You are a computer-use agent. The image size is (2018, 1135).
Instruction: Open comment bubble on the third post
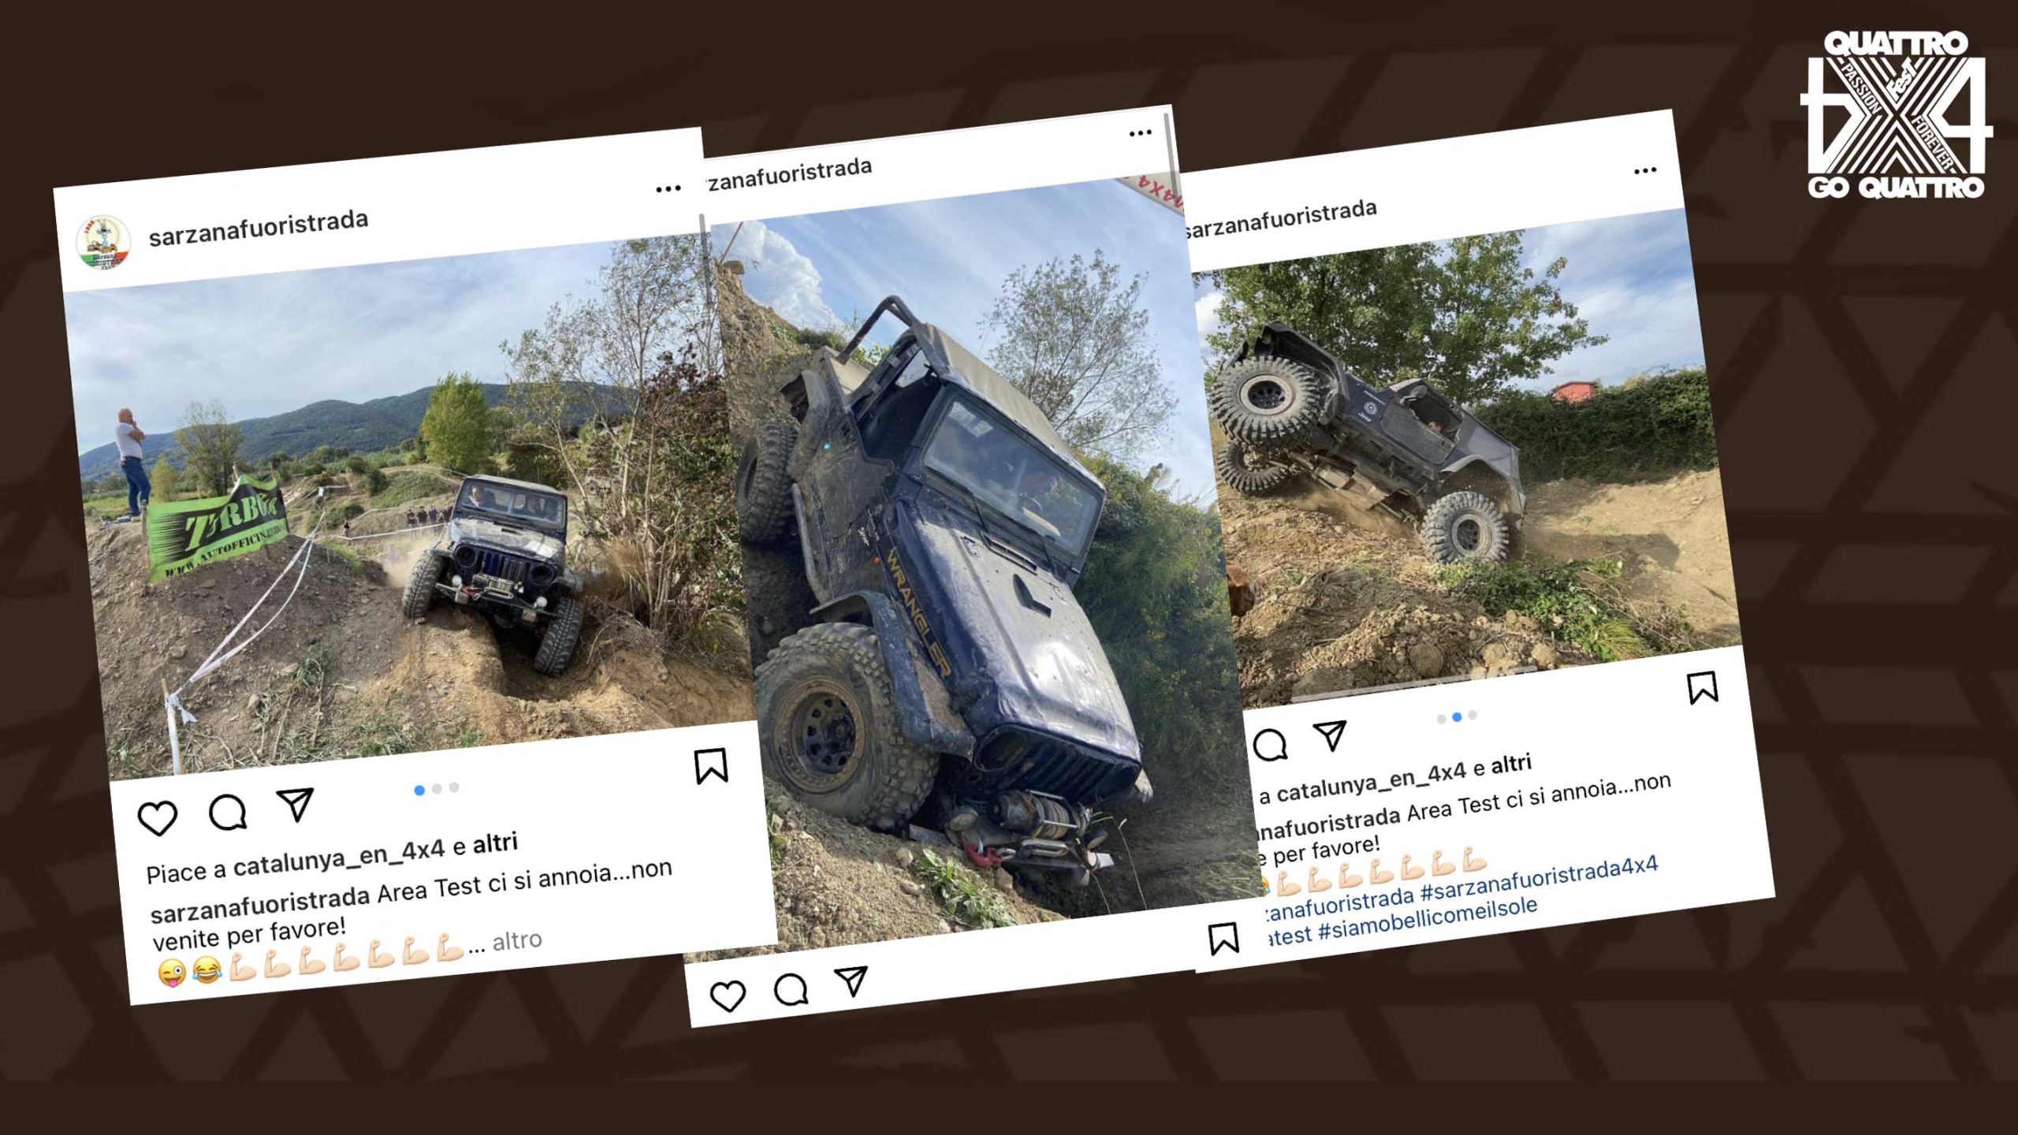[x=1270, y=745]
